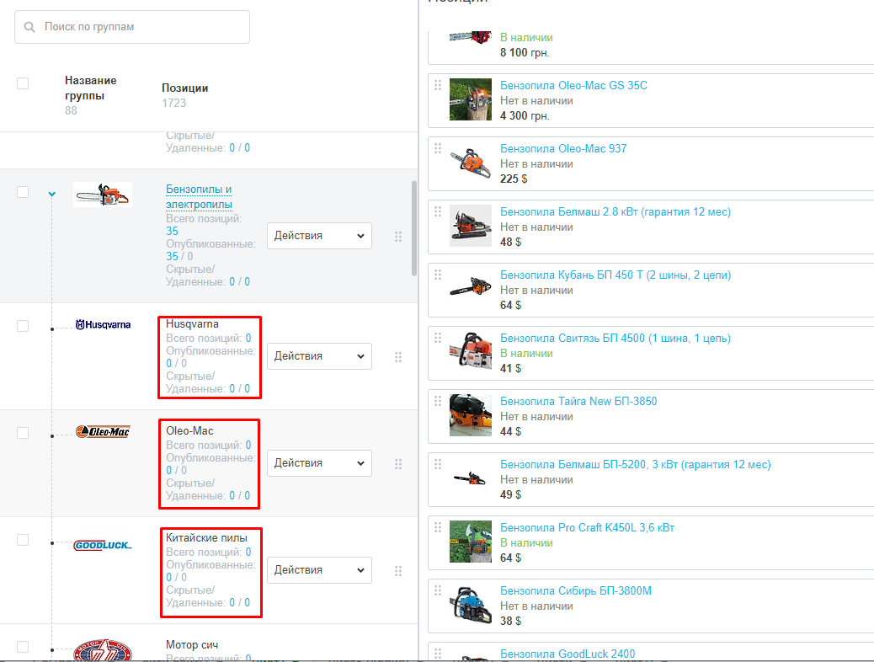Tick the checkbox for Husqvarna group
This screenshot has width=874, height=662.
23,326
